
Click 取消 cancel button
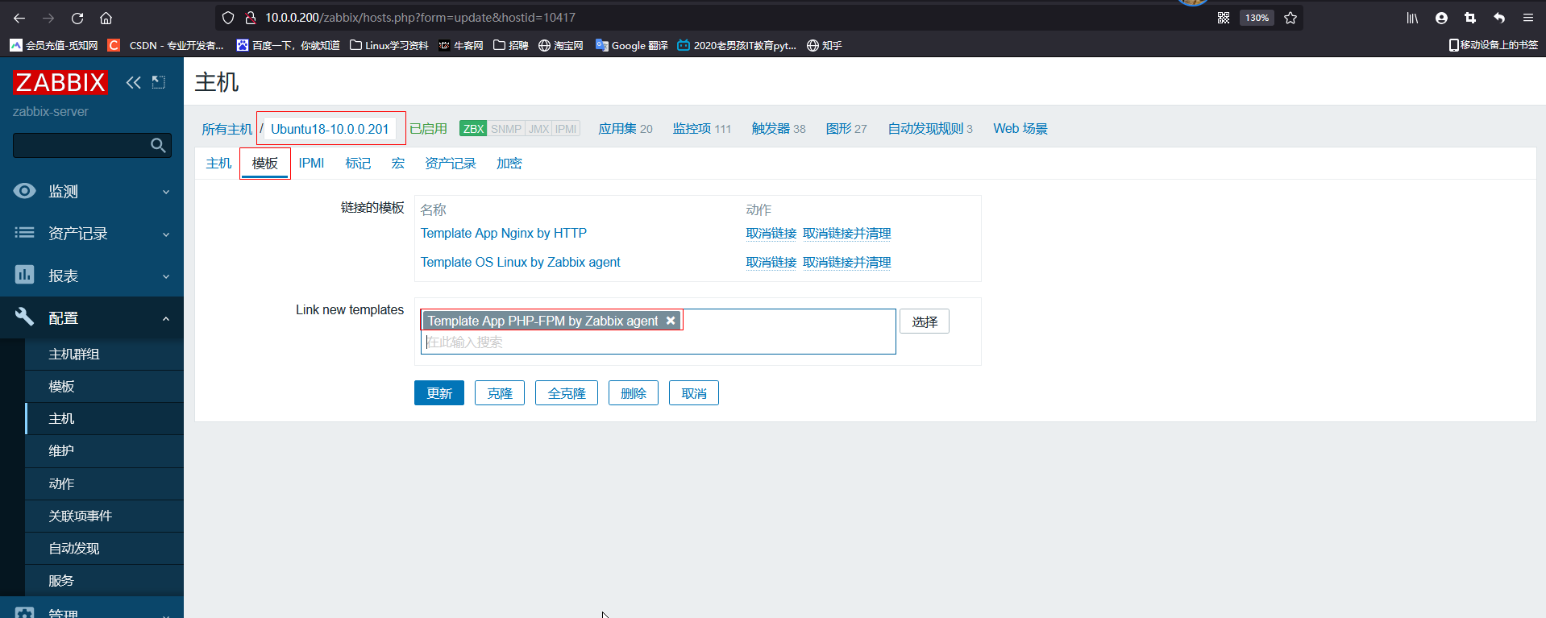pos(694,393)
